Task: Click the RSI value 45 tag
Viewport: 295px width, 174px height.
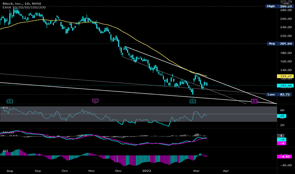Action: pos(282,116)
